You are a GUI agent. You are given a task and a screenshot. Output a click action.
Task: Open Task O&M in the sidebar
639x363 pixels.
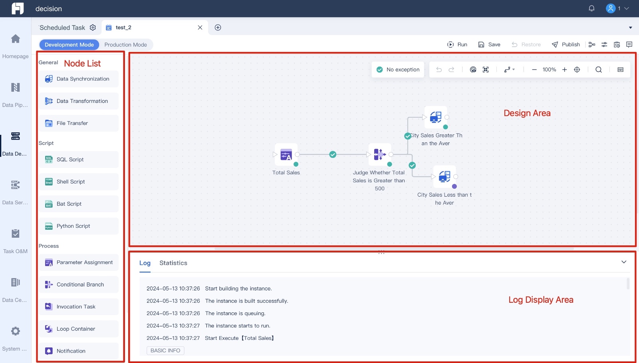coord(15,234)
